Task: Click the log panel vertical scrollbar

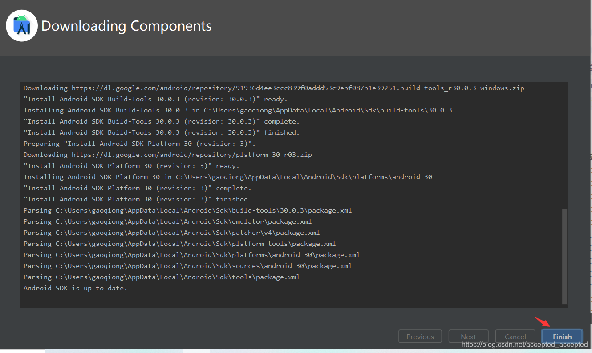Action: pyautogui.click(x=564, y=257)
